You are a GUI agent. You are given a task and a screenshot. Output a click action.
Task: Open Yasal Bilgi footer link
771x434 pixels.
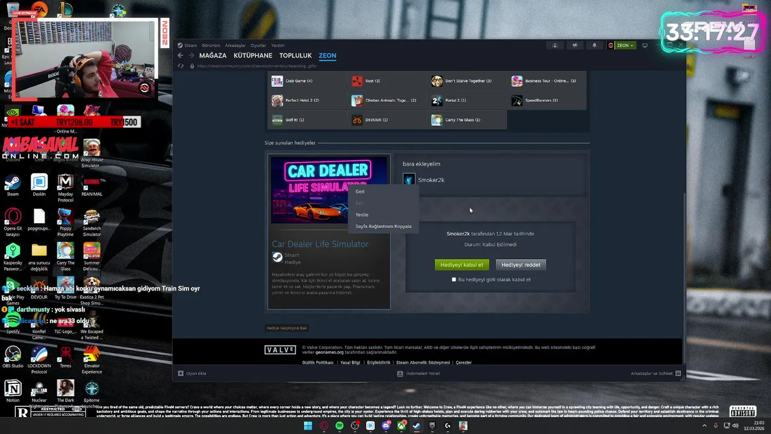350,362
